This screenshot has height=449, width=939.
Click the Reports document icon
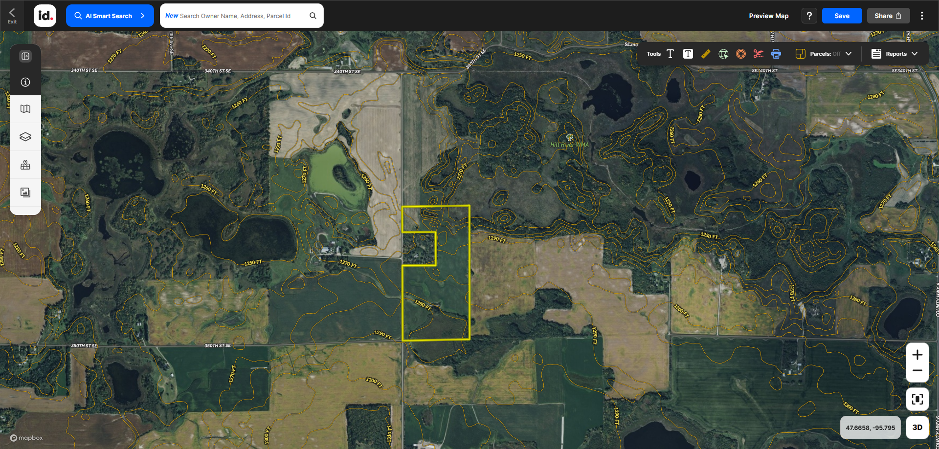tap(876, 54)
